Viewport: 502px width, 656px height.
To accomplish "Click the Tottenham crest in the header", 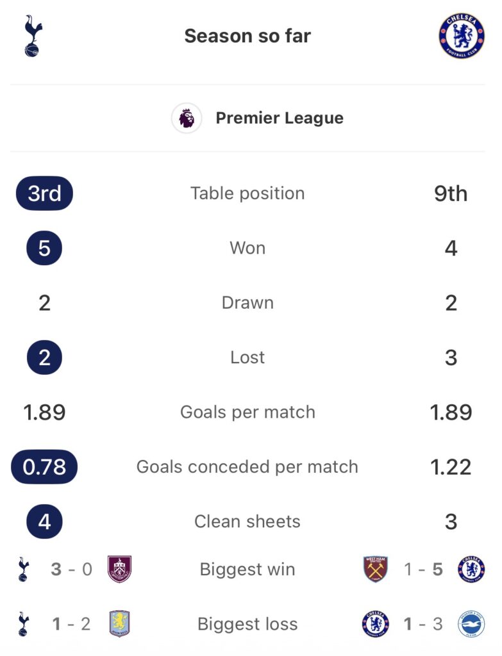I will click(31, 37).
